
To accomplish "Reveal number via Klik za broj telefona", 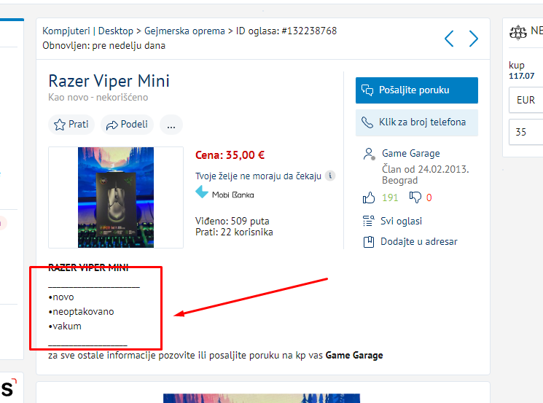I will point(417,122).
